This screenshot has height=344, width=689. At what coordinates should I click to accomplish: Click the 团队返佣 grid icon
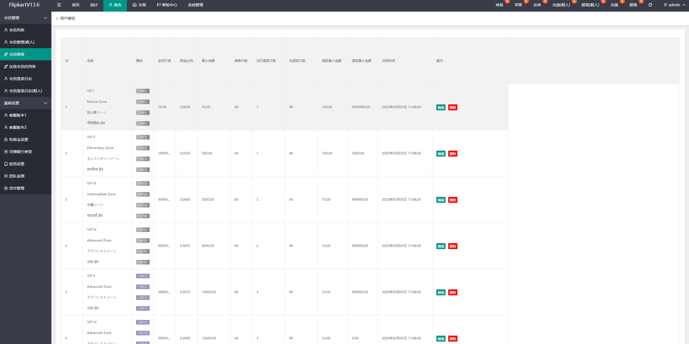6,176
